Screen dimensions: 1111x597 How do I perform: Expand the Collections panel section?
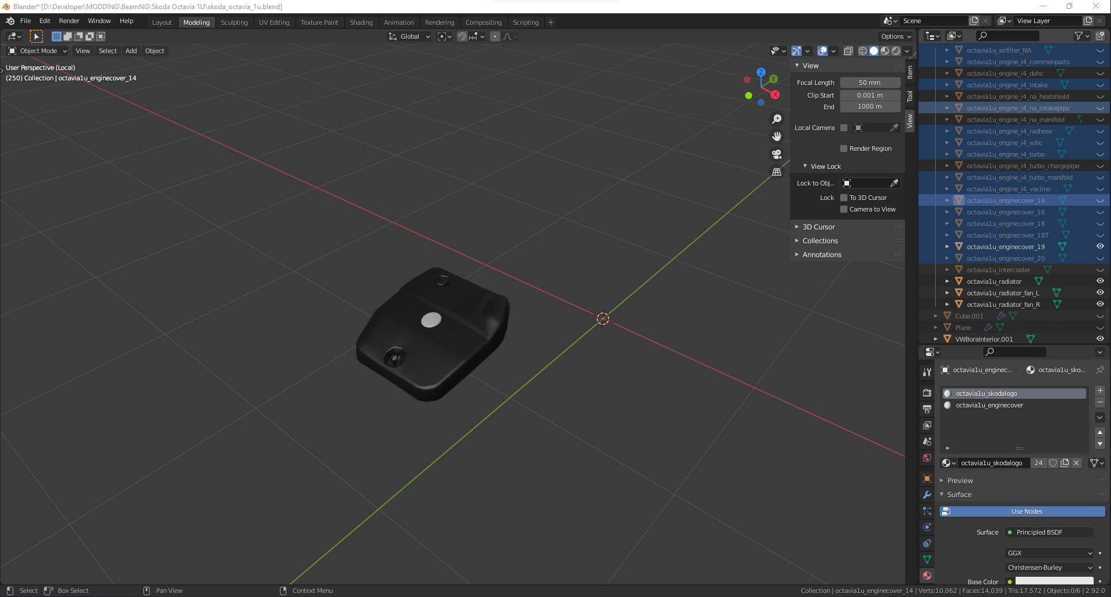(x=820, y=241)
